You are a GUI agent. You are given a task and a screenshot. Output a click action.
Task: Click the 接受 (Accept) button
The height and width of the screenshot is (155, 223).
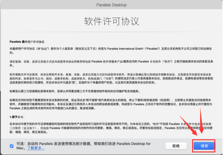204,146
